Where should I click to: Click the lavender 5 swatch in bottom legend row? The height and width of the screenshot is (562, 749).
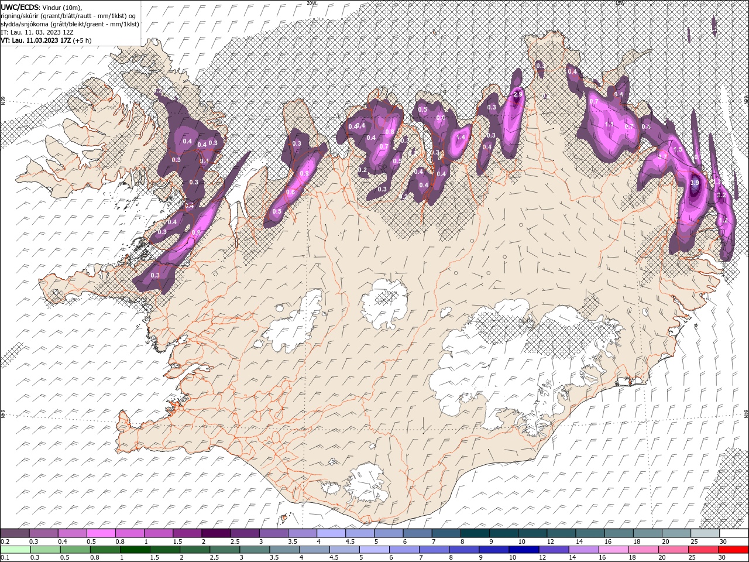(x=374, y=550)
